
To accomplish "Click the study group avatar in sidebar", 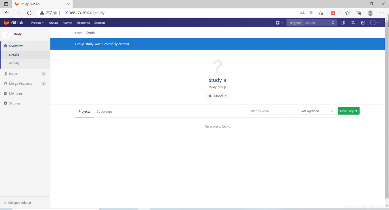I will click(7, 34).
